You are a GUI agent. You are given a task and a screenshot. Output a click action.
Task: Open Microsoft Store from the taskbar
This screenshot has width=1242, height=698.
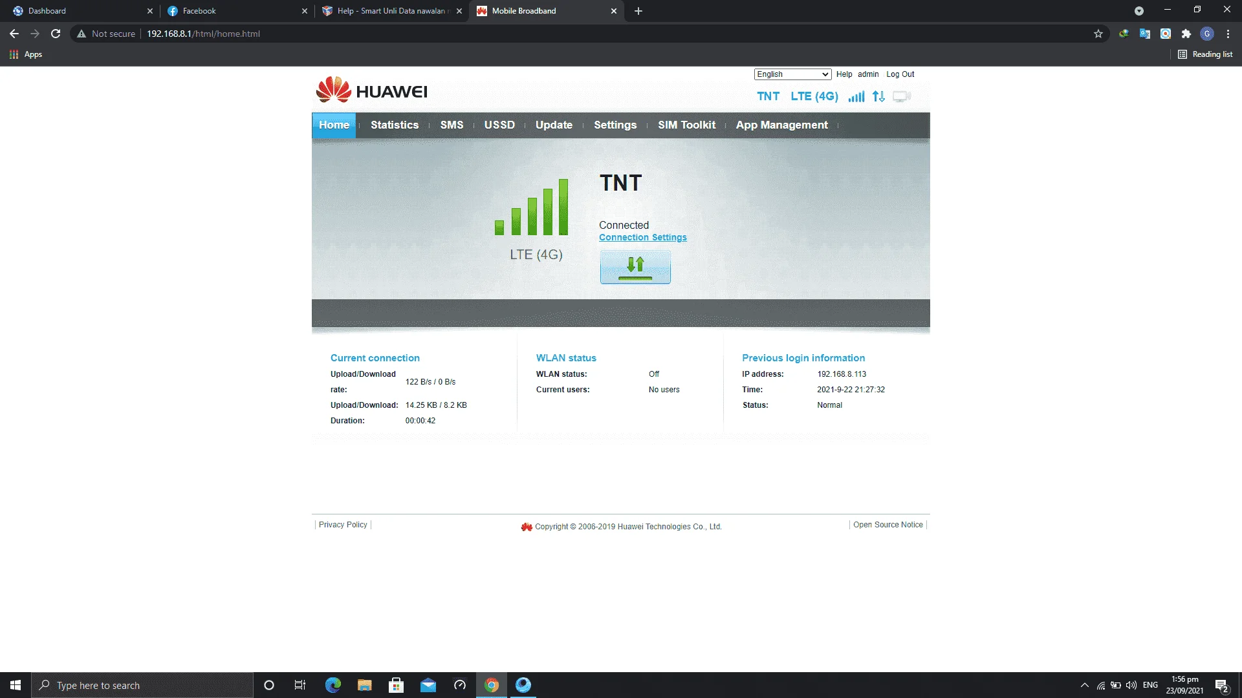[x=396, y=685]
